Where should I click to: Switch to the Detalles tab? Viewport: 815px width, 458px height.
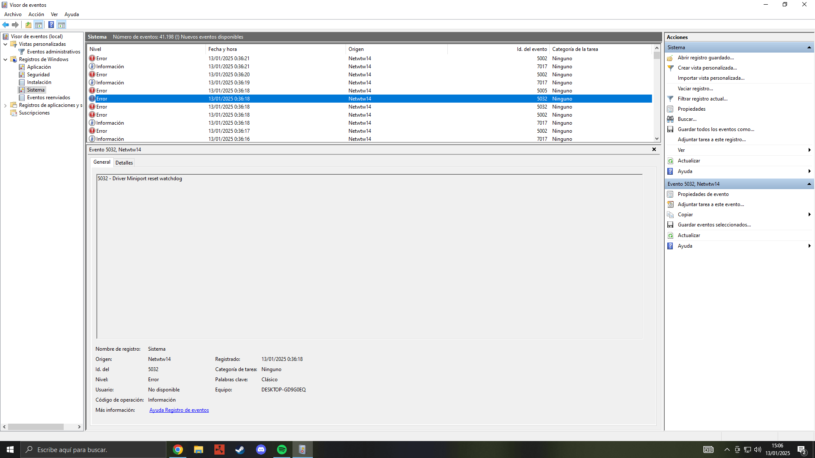124,163
